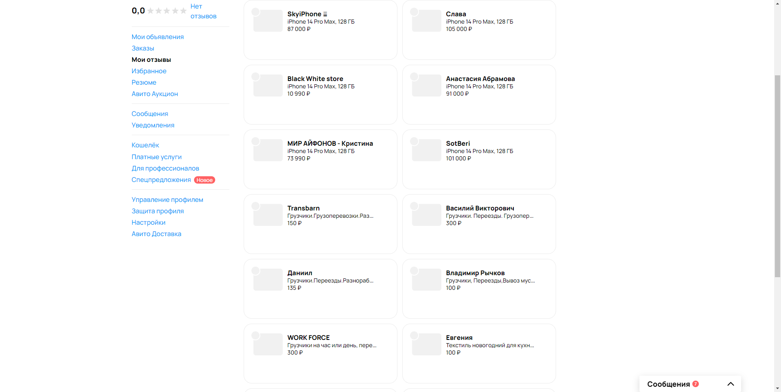Open МИР АЙФОНОВ - Кристина thumbnail
This screenshot has width=781, height=392.
point(268,150)
